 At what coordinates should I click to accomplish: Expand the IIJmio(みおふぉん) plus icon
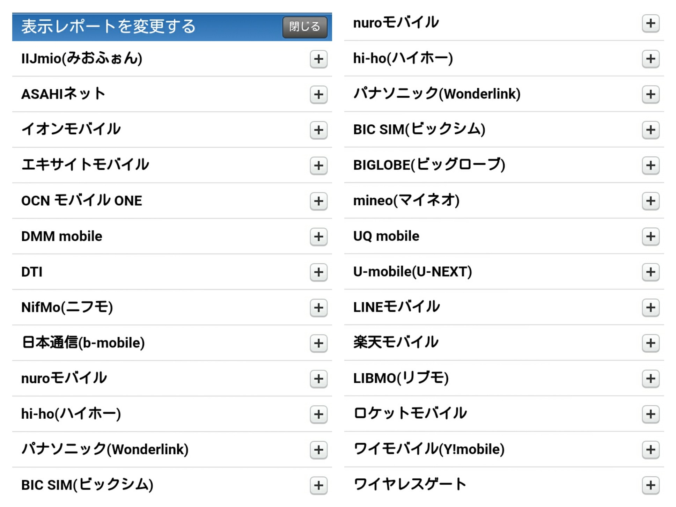coord(318,59)
